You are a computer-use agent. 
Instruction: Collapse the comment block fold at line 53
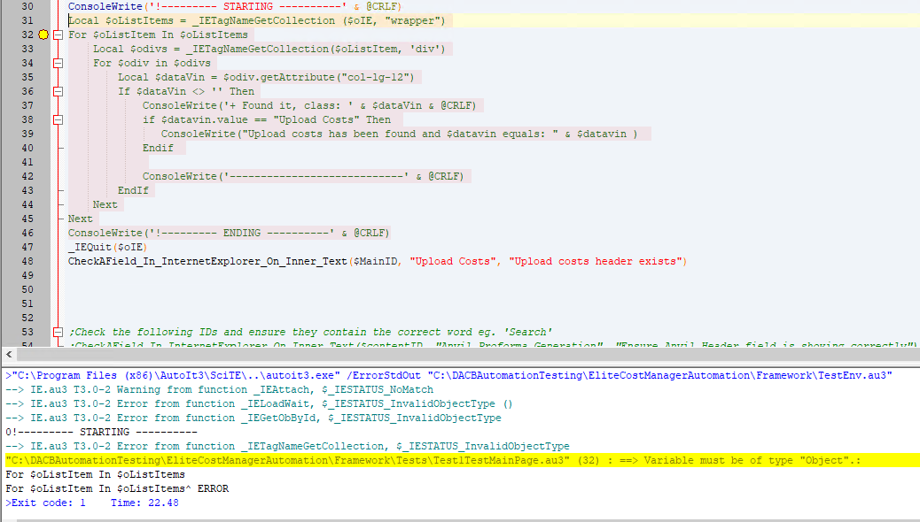[58, 332]
